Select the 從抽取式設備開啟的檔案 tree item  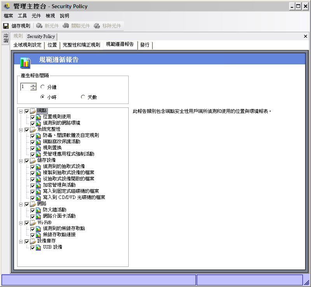tap(68, 179)
